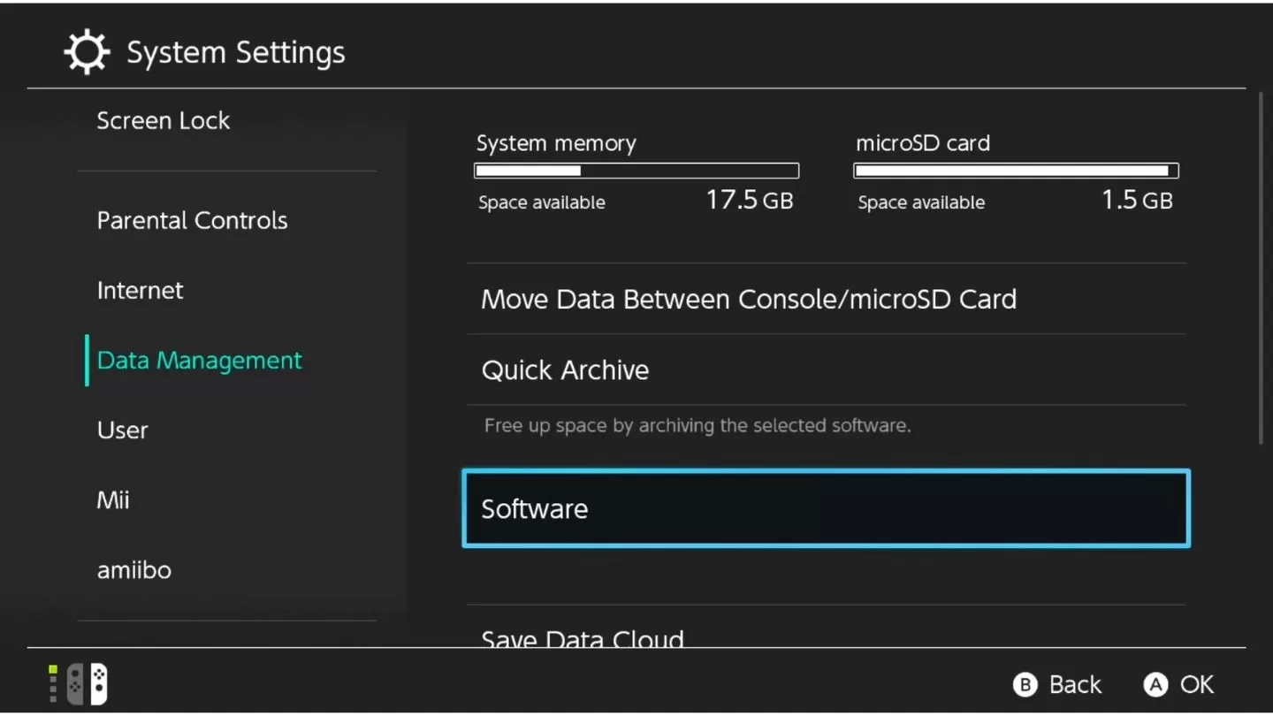
Task: Click the right-side vertical scrollbar
Action: [1262, 268]
